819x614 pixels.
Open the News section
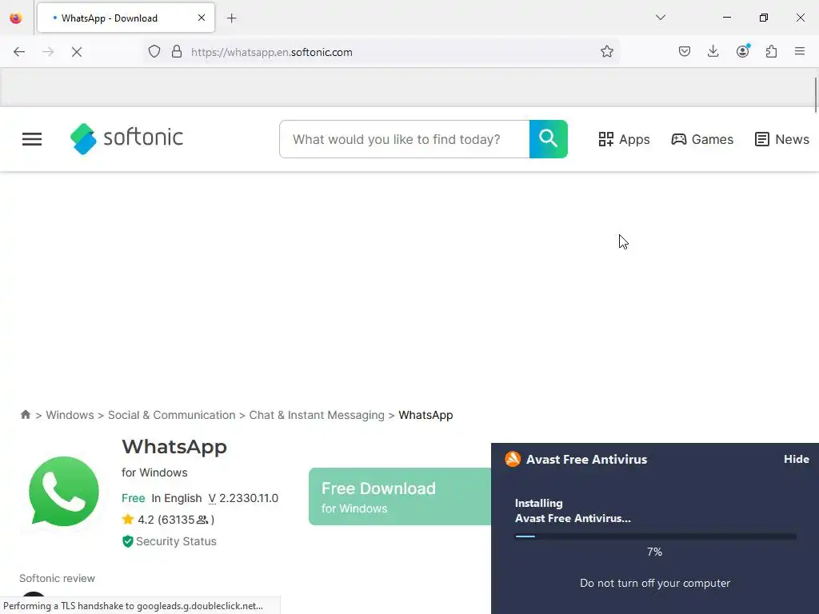tap(782, 139)
